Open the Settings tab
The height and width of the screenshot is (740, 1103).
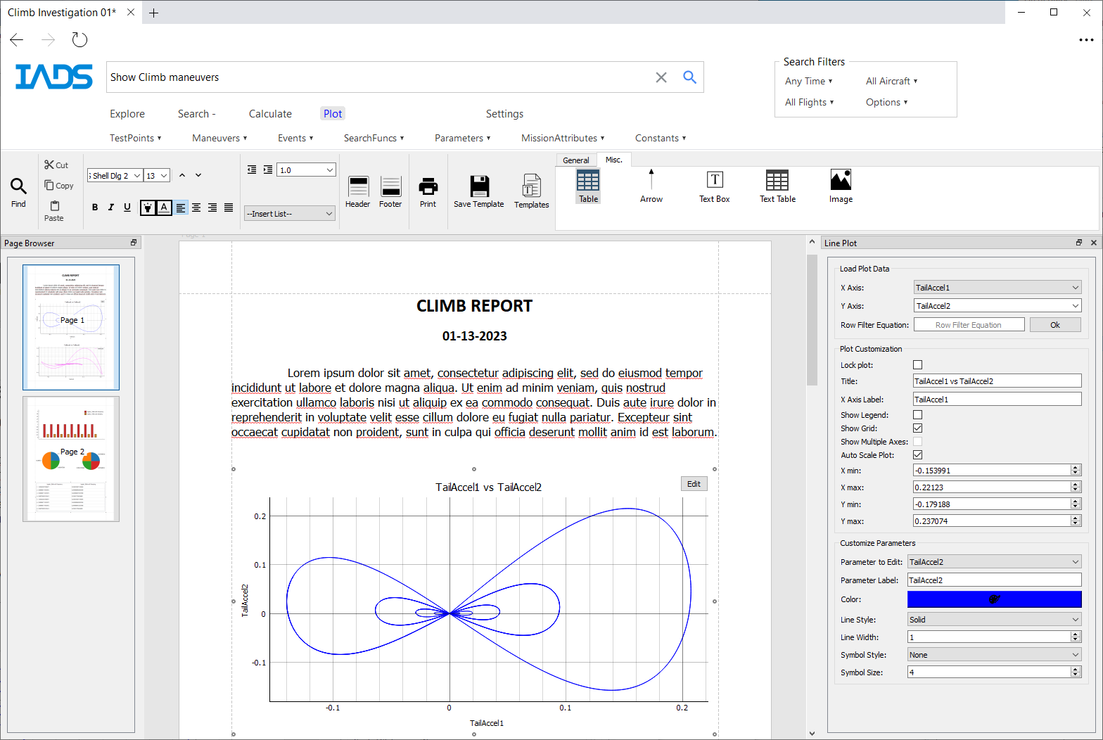(x=504, y=114)
